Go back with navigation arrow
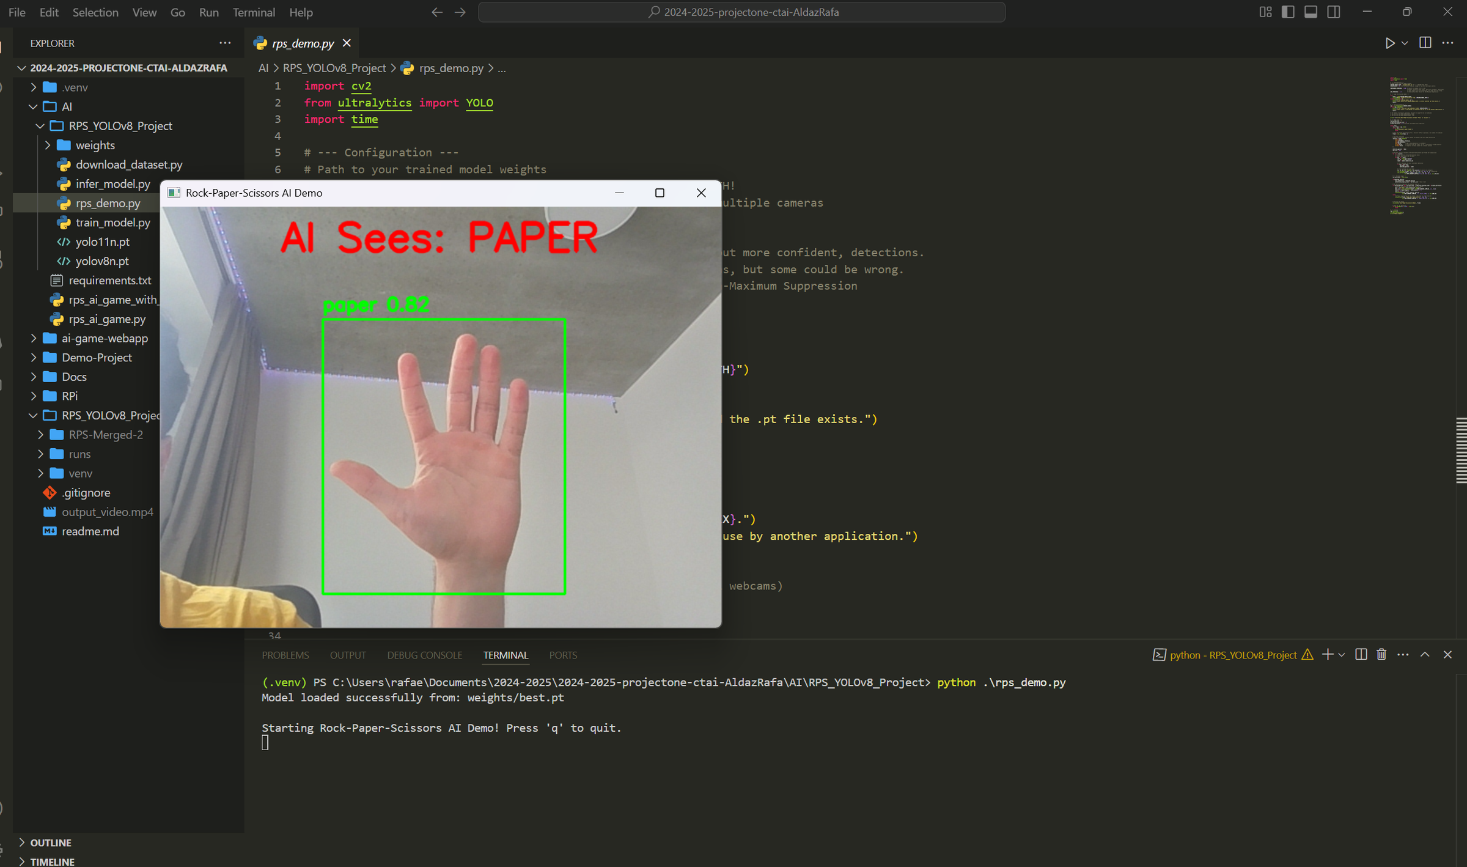Screen dimensions: 1467x867 (436, 12)
